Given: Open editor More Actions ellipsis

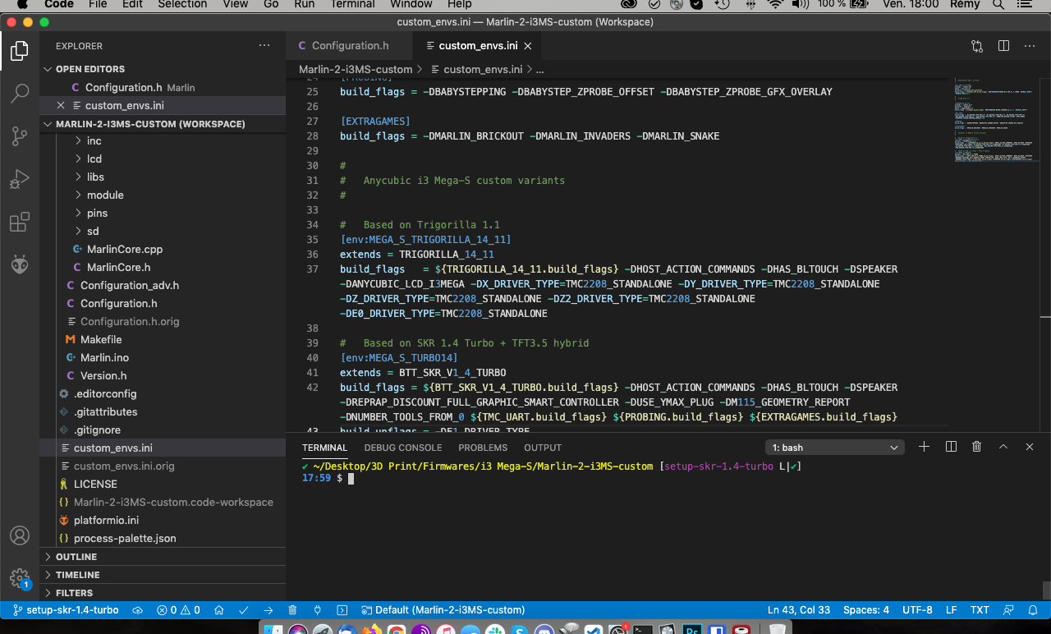Looking at the screenshot, I should 1030,46.
